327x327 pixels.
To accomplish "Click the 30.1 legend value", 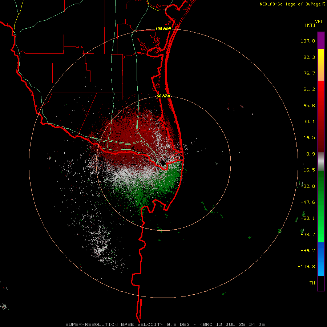I will coord(309,122).
